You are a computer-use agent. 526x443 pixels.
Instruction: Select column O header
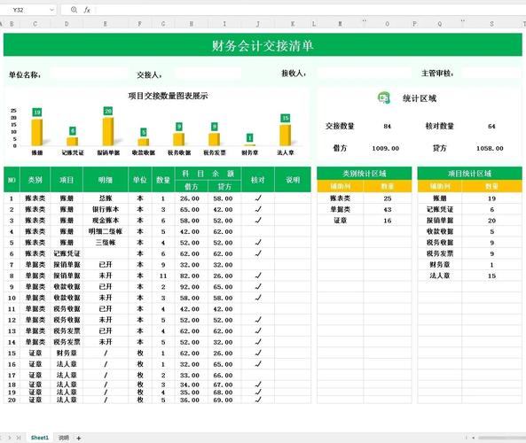point(388,24)
